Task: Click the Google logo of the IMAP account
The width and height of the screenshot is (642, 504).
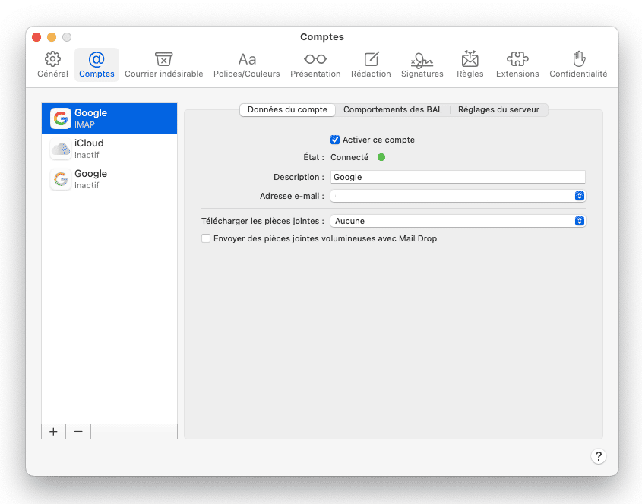Action: point(61,118)
